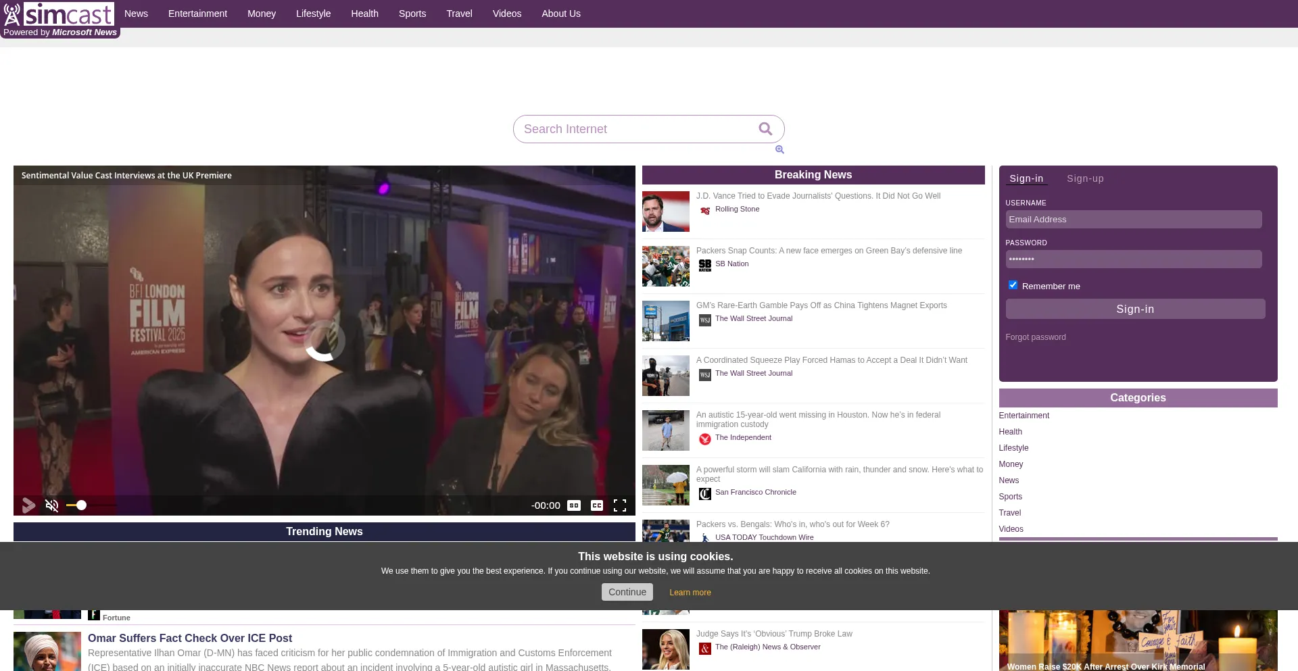This screenshot has width=1298, height=671.
Task: Open Learn more cookie link
Action: point(690,593)
